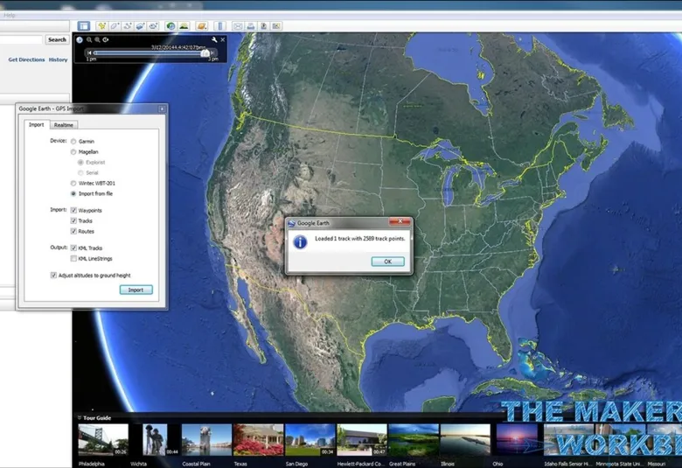The height and width of the screenshot is (468, 682).
Task: Click the time slider track bar
Action: (x=150, y=53)
